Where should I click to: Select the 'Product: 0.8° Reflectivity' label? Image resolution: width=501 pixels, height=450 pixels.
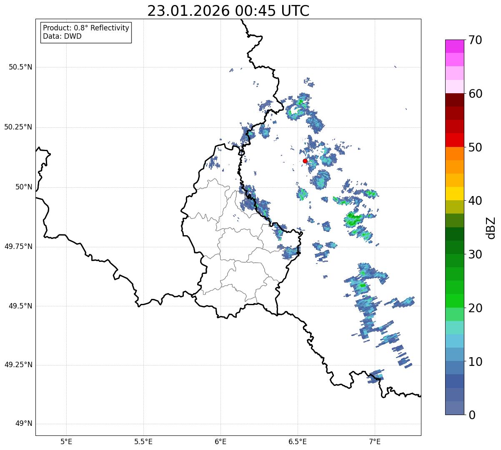coord(86,28)
